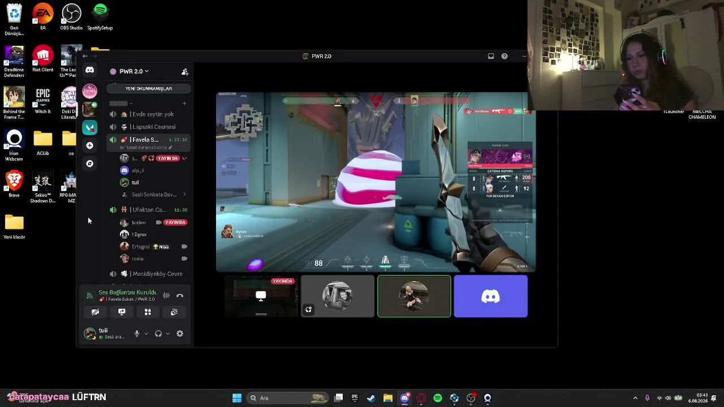Toggle camera on in voice panel
Image resolution: width=724 pixels, height=407 pixels.
[x=95, y=311]
